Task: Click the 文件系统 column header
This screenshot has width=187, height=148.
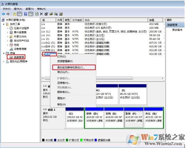Action: pos(77,20)
